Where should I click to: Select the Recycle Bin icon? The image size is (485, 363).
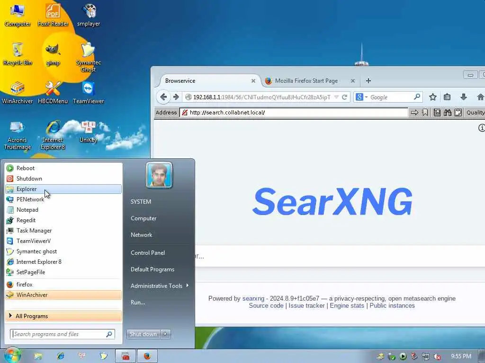click(x=18, y=54)
